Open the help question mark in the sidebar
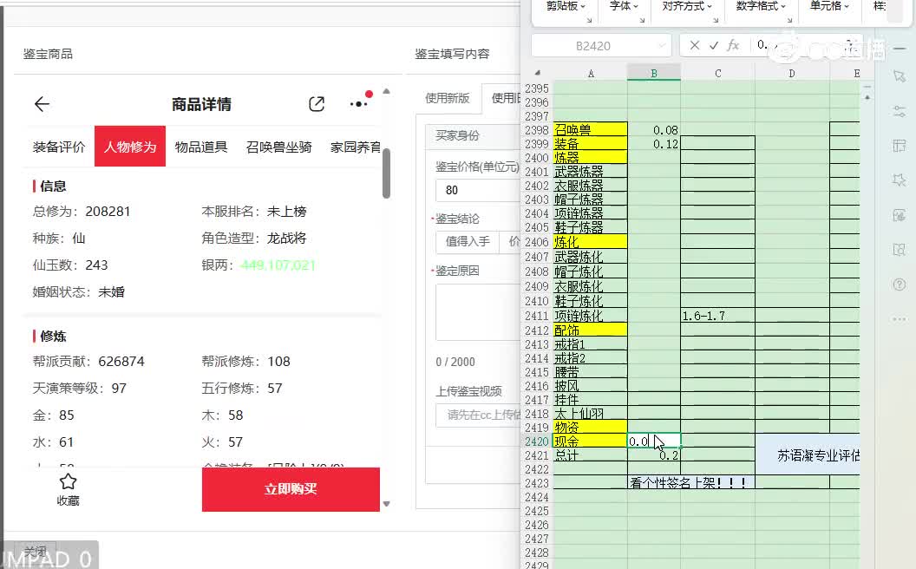 coord(900,284)
